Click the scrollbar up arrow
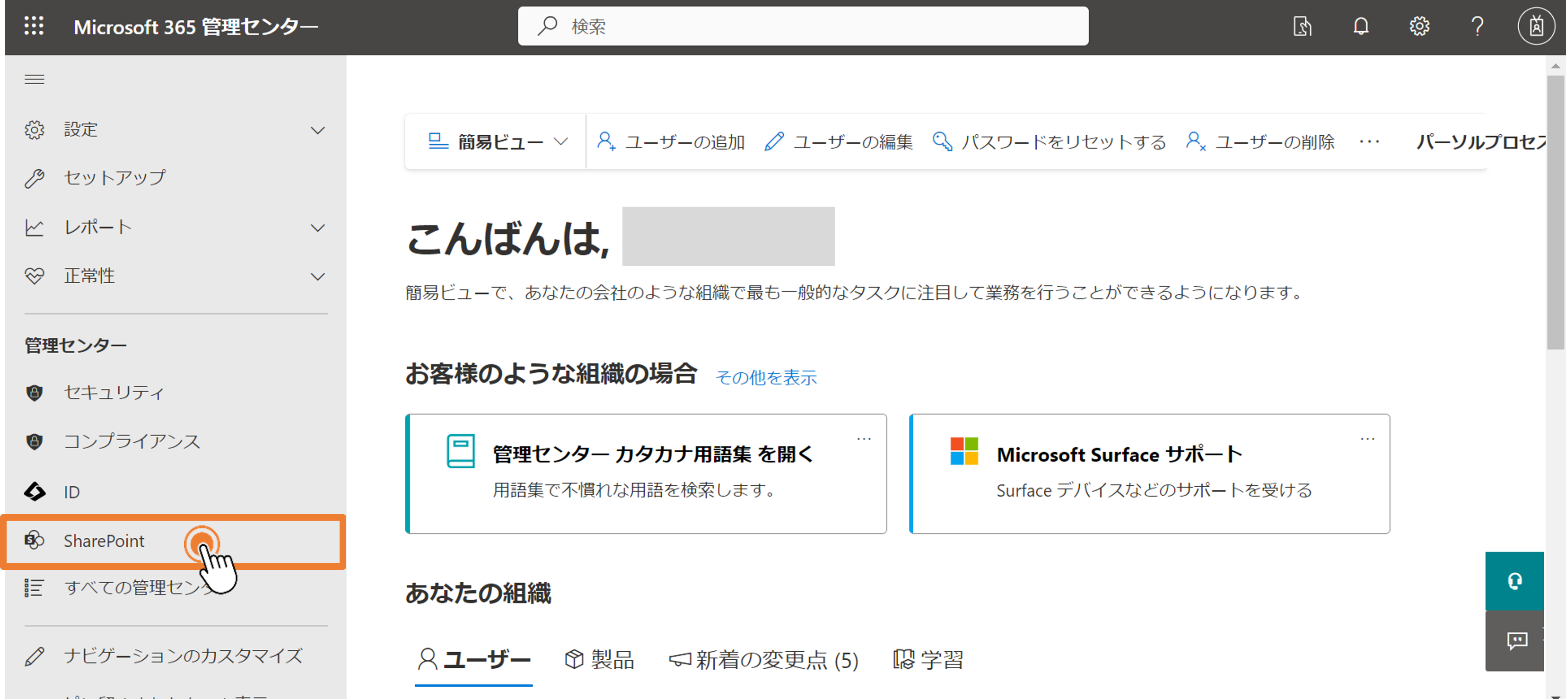1566x699 pixels. point(1555,66)
